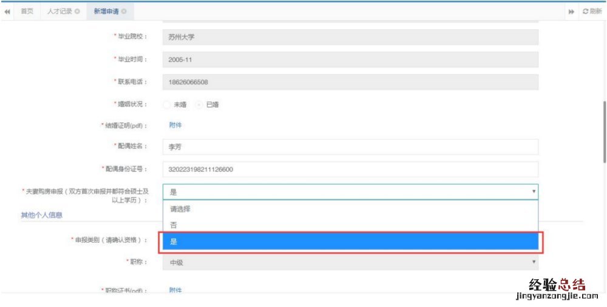Viewport: 607px width, 307px height.
Task: Open the 结婚证明 附件 link
Action: tap(175, 125)
